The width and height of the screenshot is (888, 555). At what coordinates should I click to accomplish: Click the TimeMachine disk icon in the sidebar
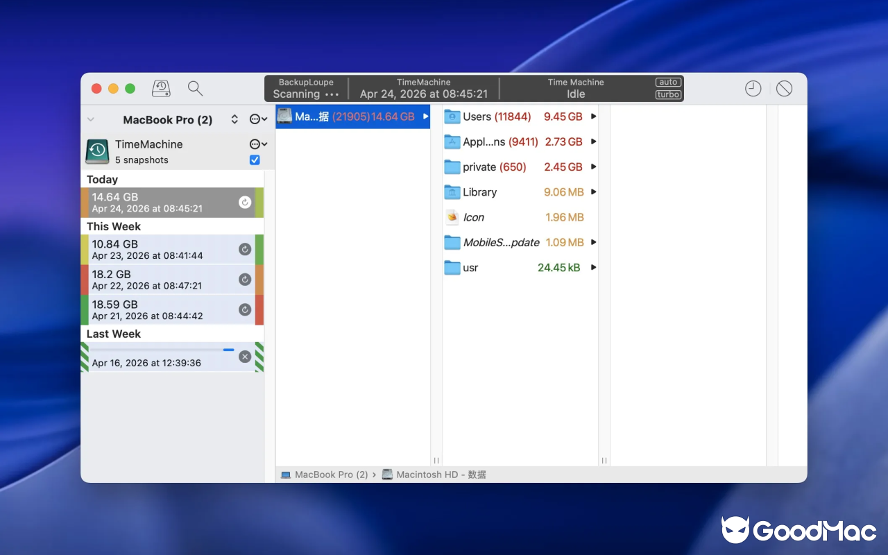(96, 151)
